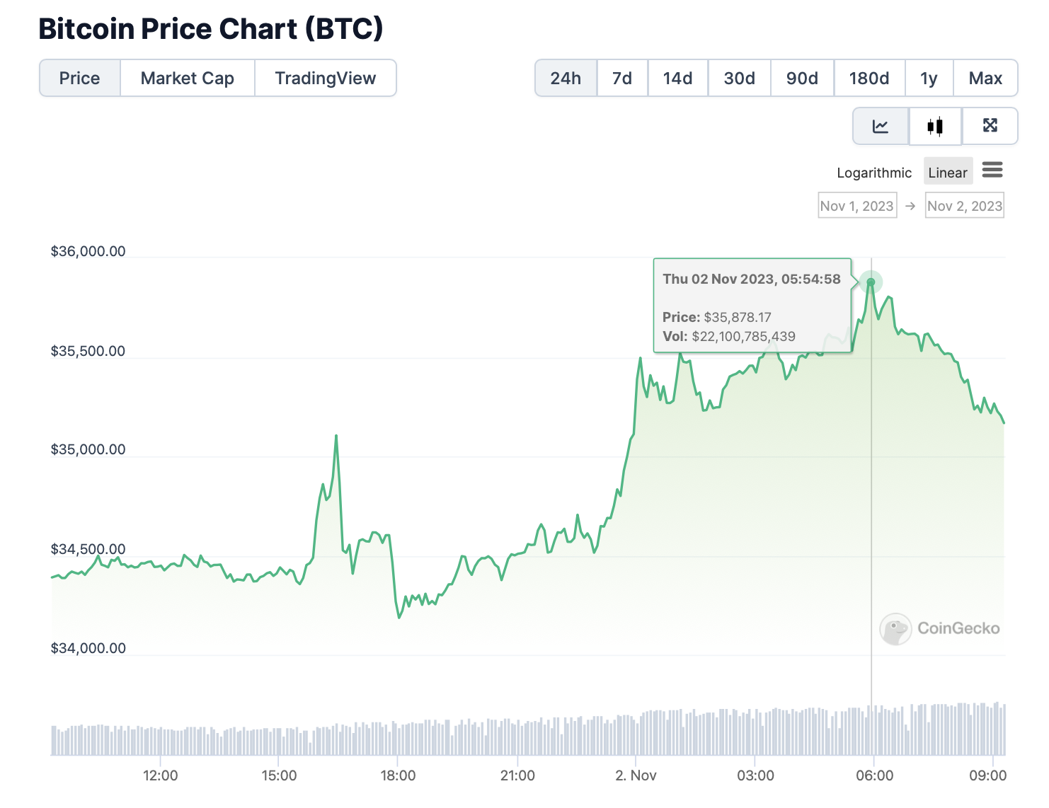Select Max time range
The image size is (1049, 808).
click(x=985, y=79)
